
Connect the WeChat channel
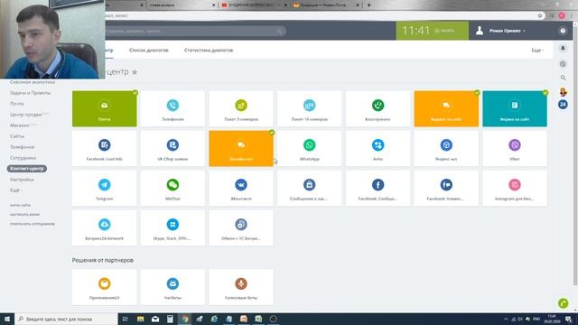click(172, 189)
